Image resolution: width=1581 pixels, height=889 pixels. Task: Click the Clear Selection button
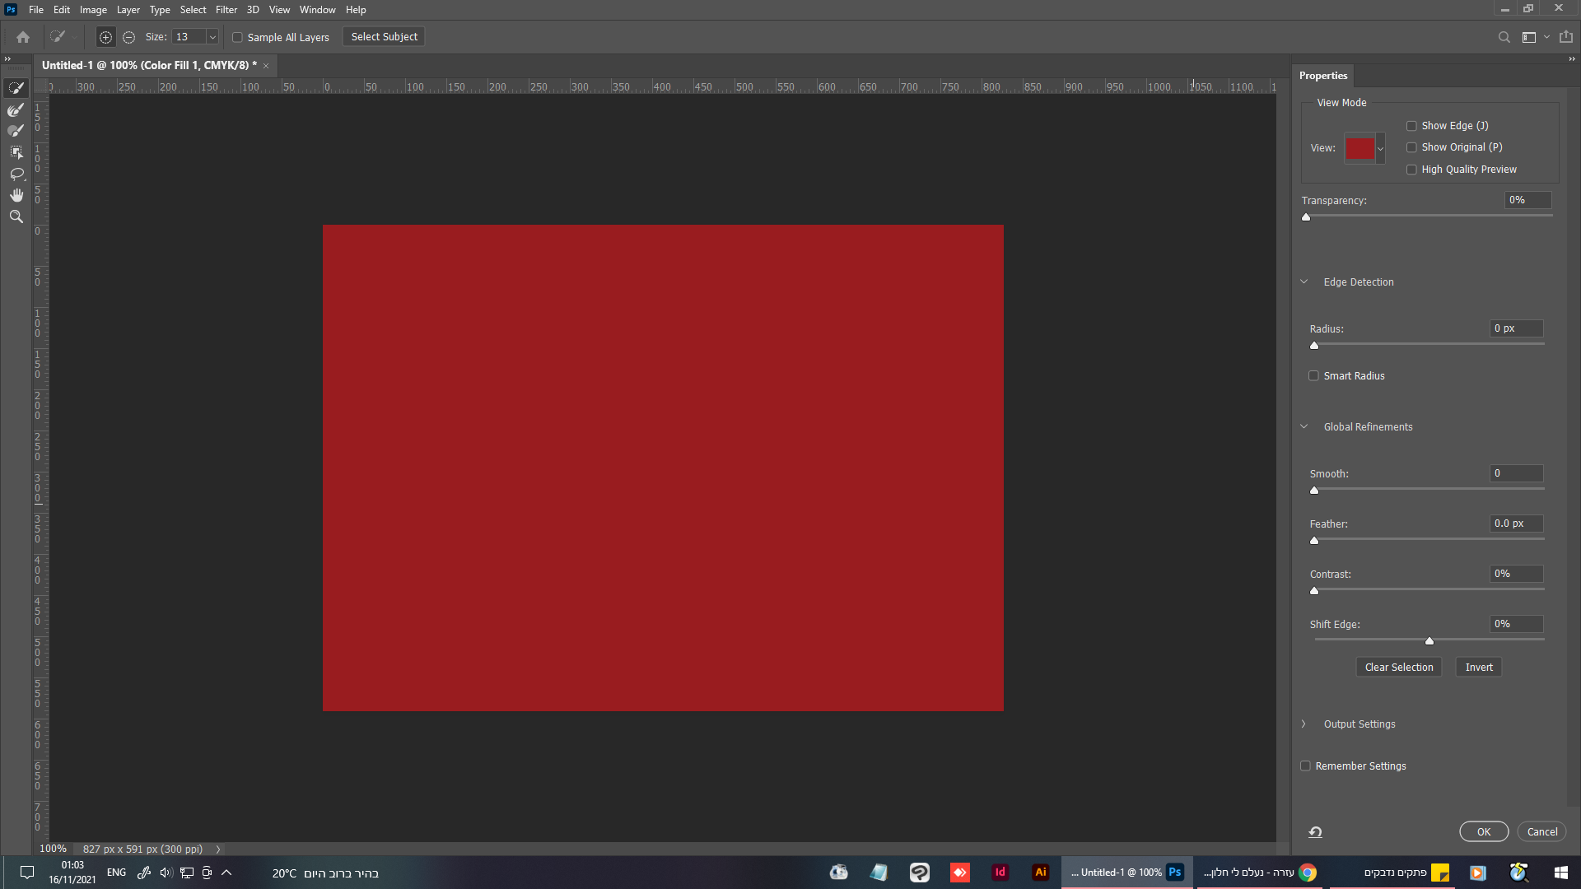click(1398, 668)
